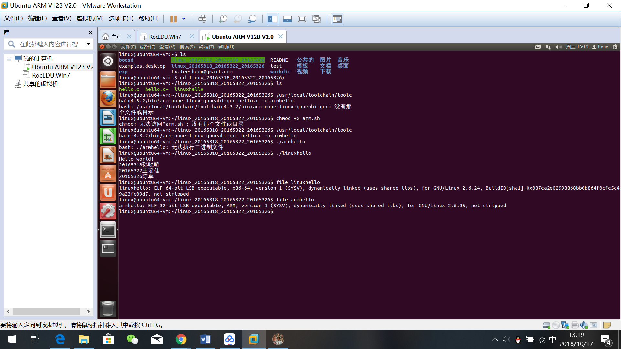Open the Windows Start menu
Viewport: 621px width, 349px height.
point(11,339)
